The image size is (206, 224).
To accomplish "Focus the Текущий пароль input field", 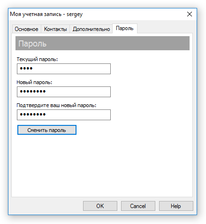I will point(64,69).
